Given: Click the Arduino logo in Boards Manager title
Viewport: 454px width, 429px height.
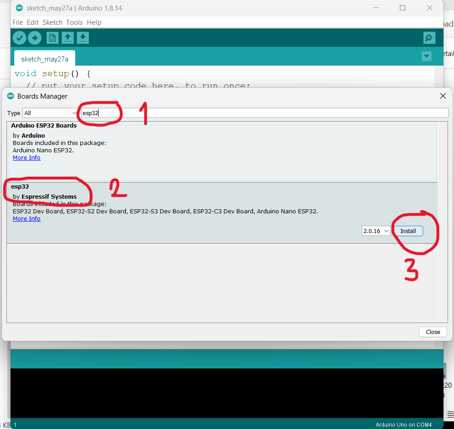Looking at the screenshot, I should (11, 96).
